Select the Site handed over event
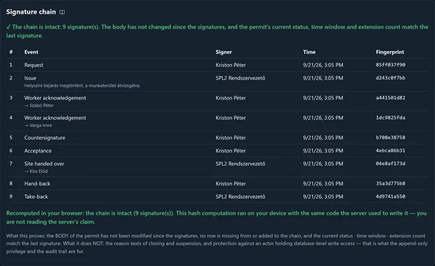435x266 pixels. (x=44, y=163)
